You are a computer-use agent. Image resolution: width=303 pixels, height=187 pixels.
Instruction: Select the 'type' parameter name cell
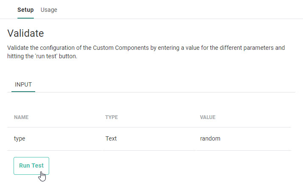point(20,138)
